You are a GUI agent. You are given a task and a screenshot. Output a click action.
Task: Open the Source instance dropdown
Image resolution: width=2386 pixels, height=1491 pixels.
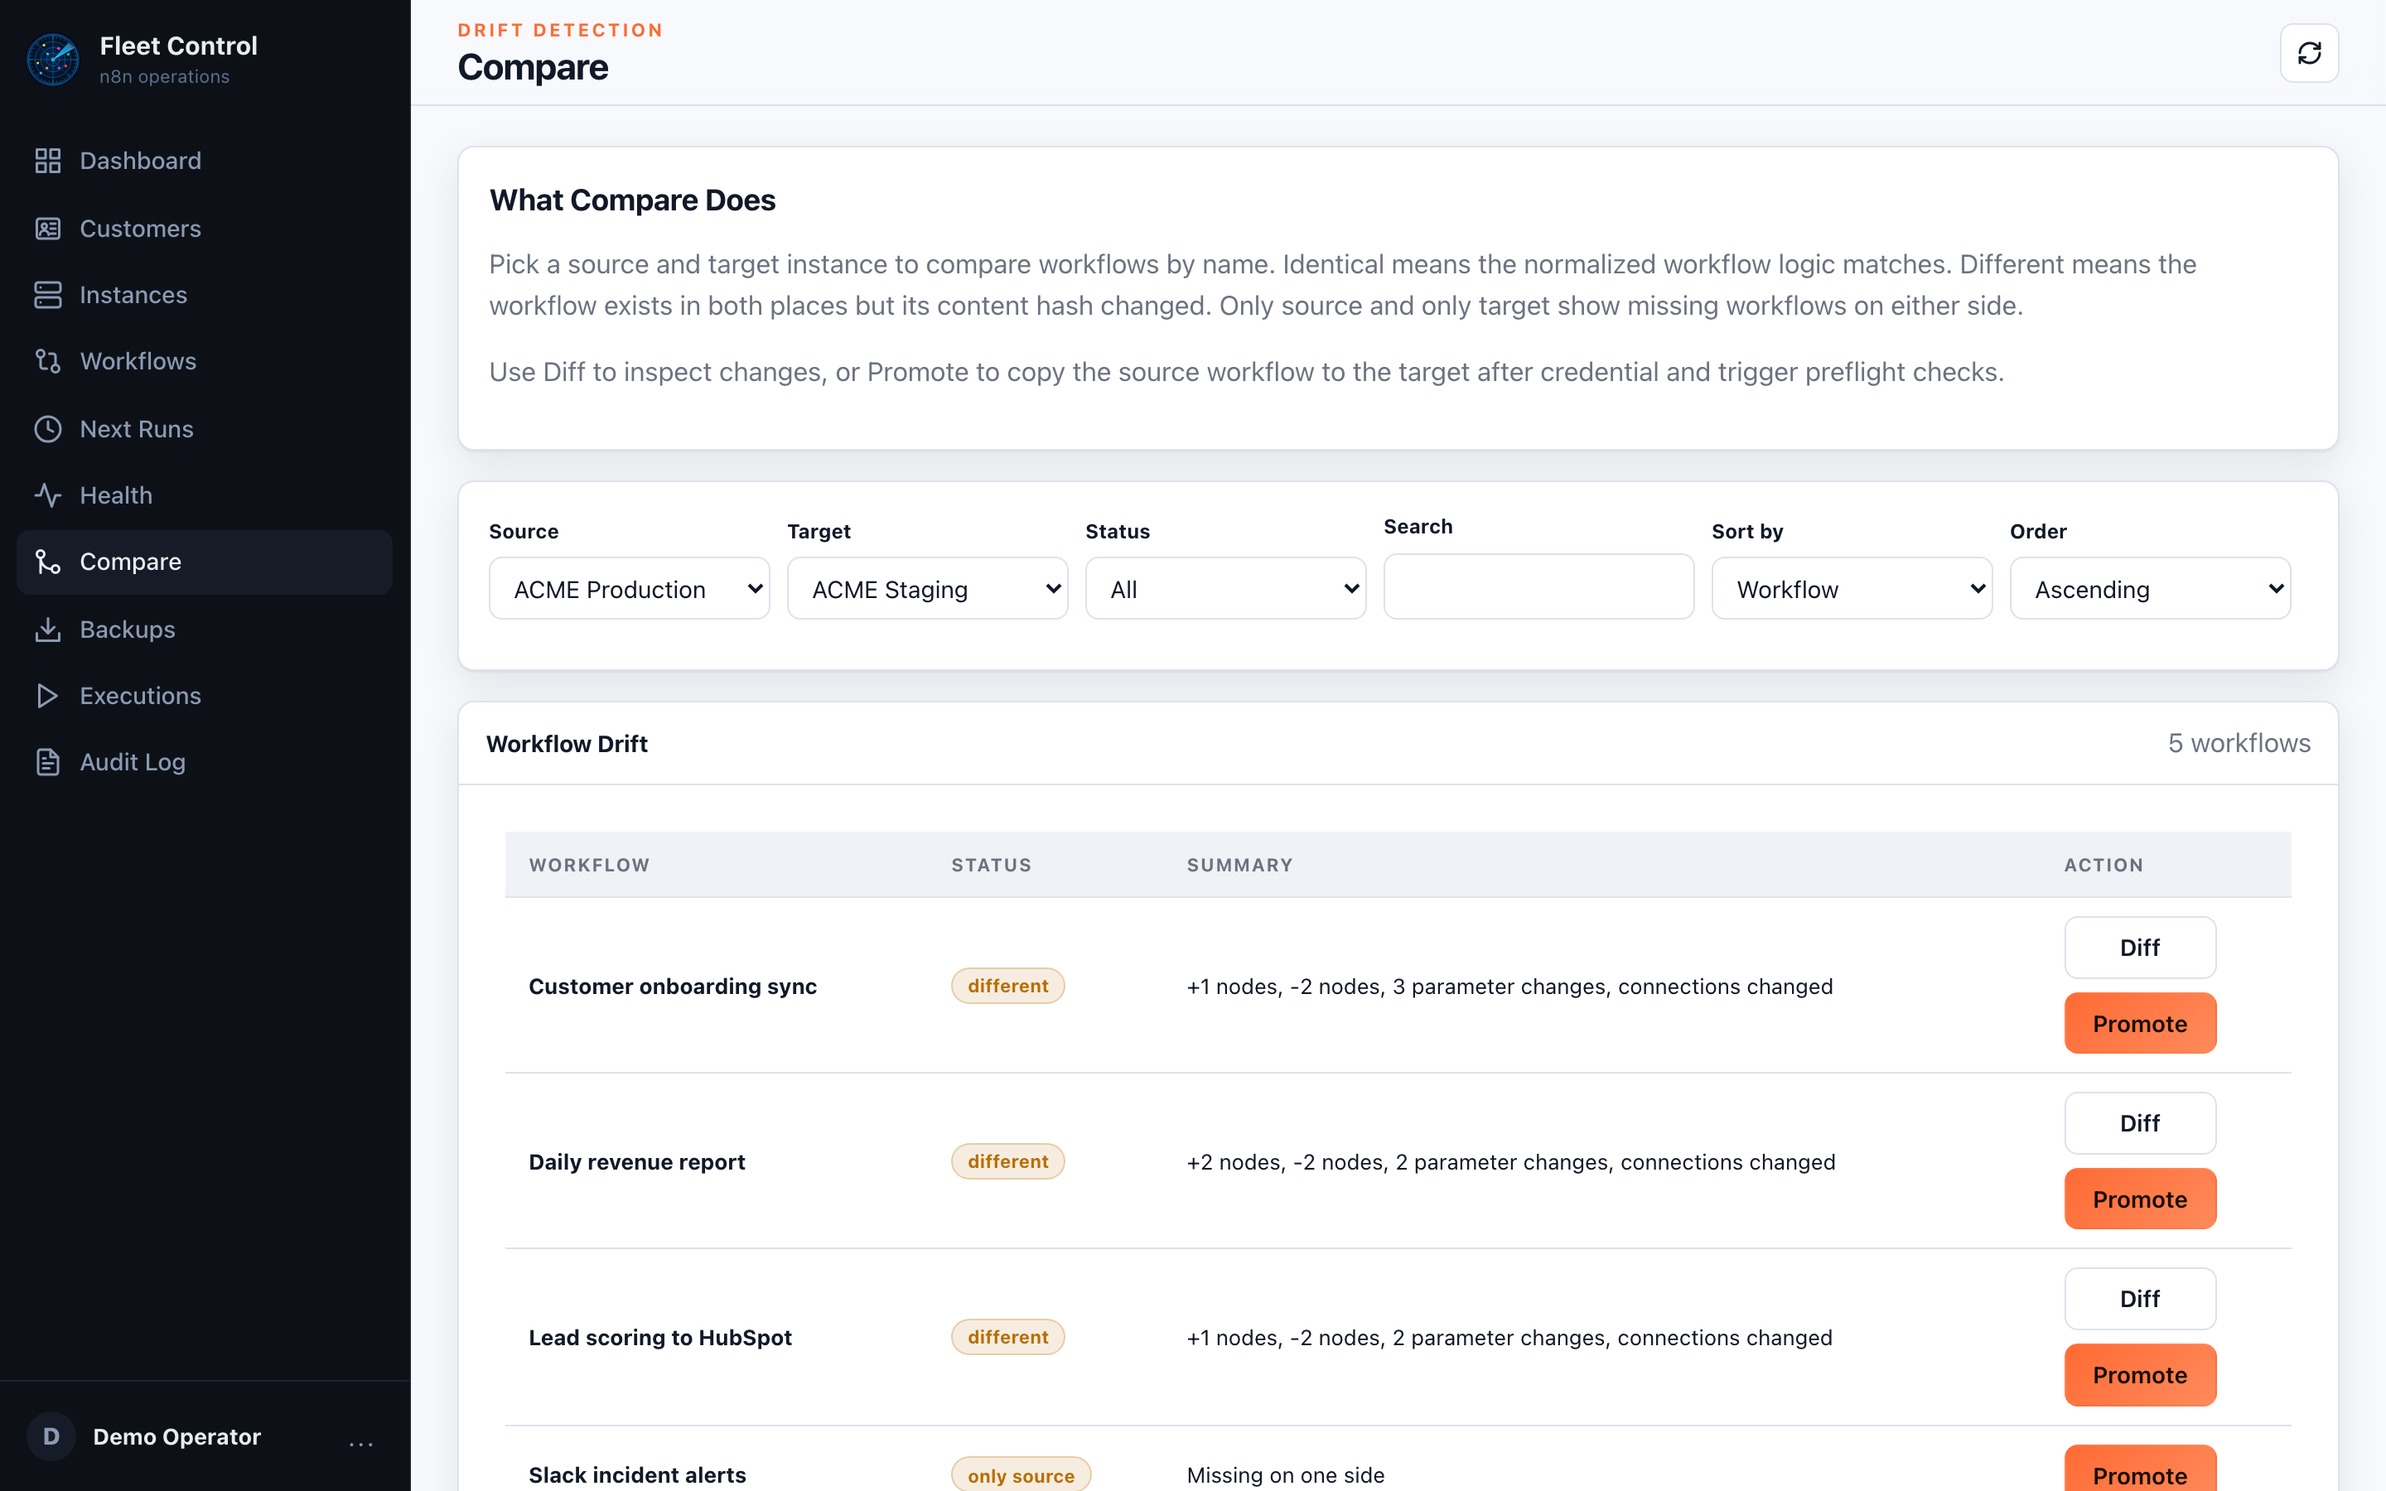pos(629,589)
